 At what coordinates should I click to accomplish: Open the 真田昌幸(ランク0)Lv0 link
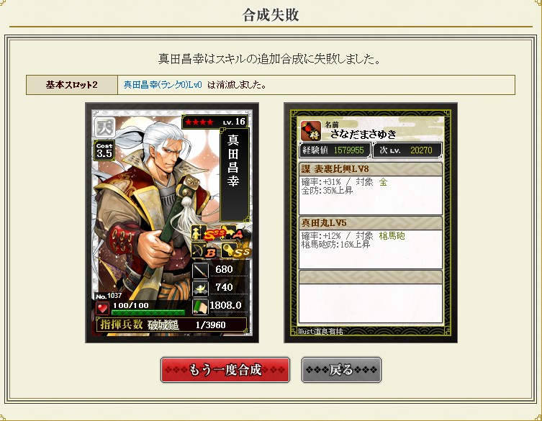click(163, 85)
